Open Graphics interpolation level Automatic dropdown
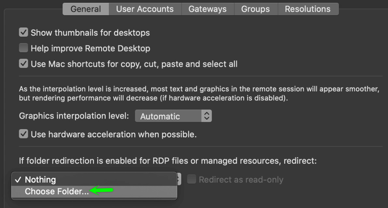The image size is (388, 208). coord(173,116)
